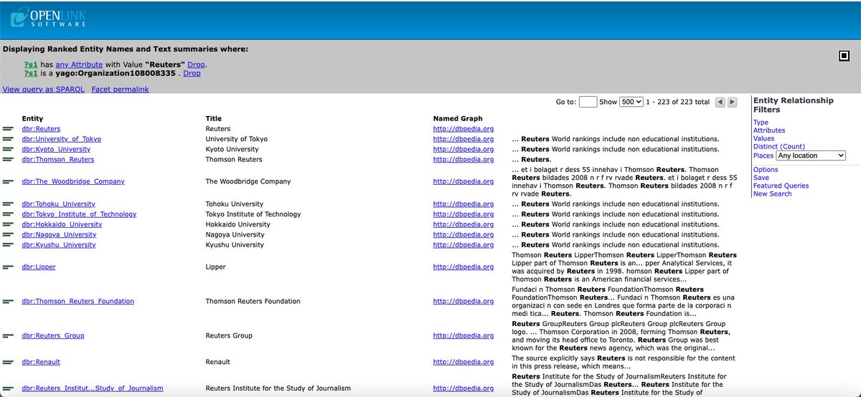The image size is (861, 397).
Task: Click rank bars icon beside dbr:Hokkaido_University
Action: 8,224
